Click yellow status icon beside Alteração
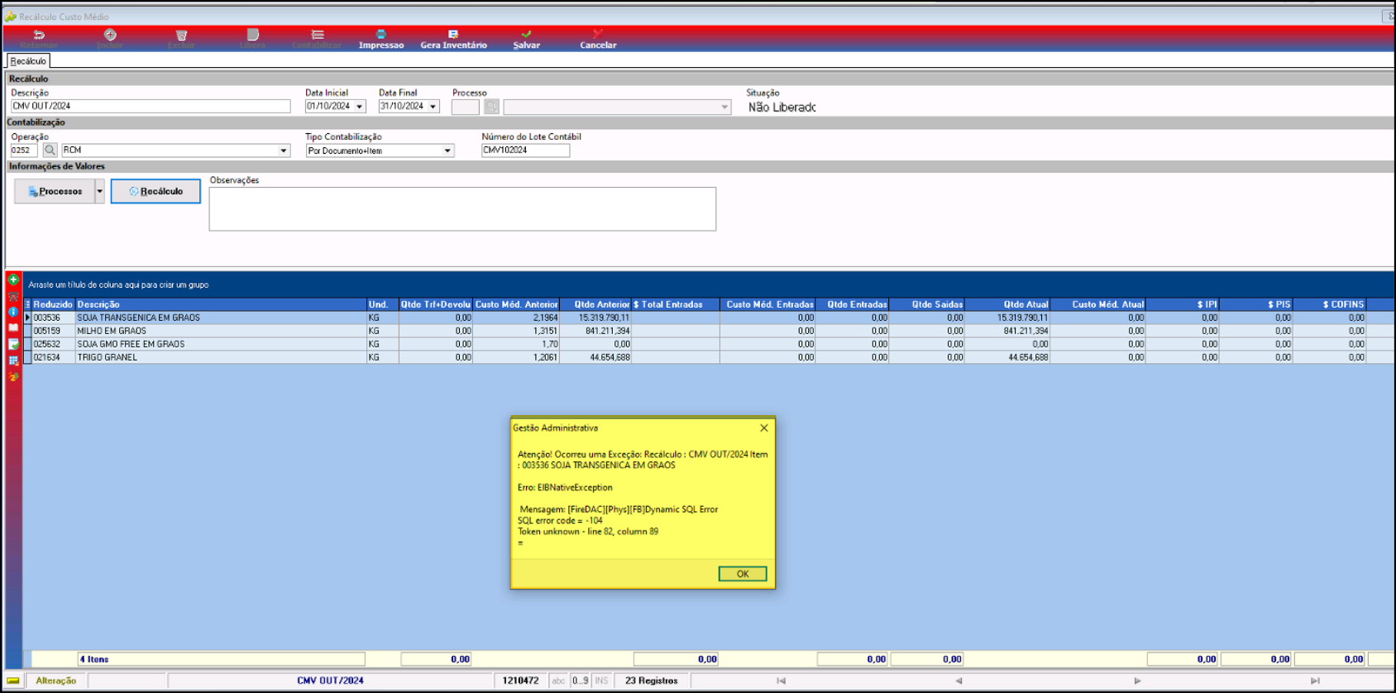This screenshot has width=1396, height=693. click(13, 681)
